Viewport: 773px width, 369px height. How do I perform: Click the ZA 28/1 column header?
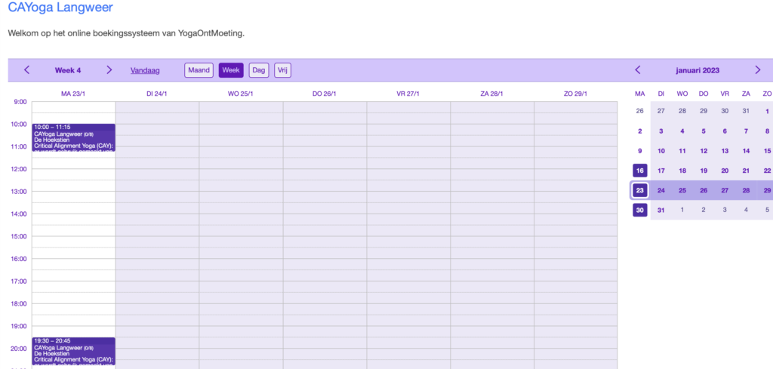tap(492, 94)
